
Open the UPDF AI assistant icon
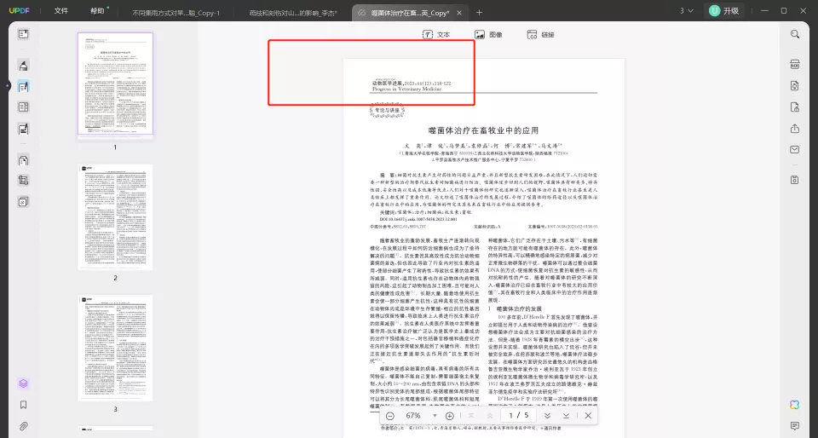click(794, 405)
